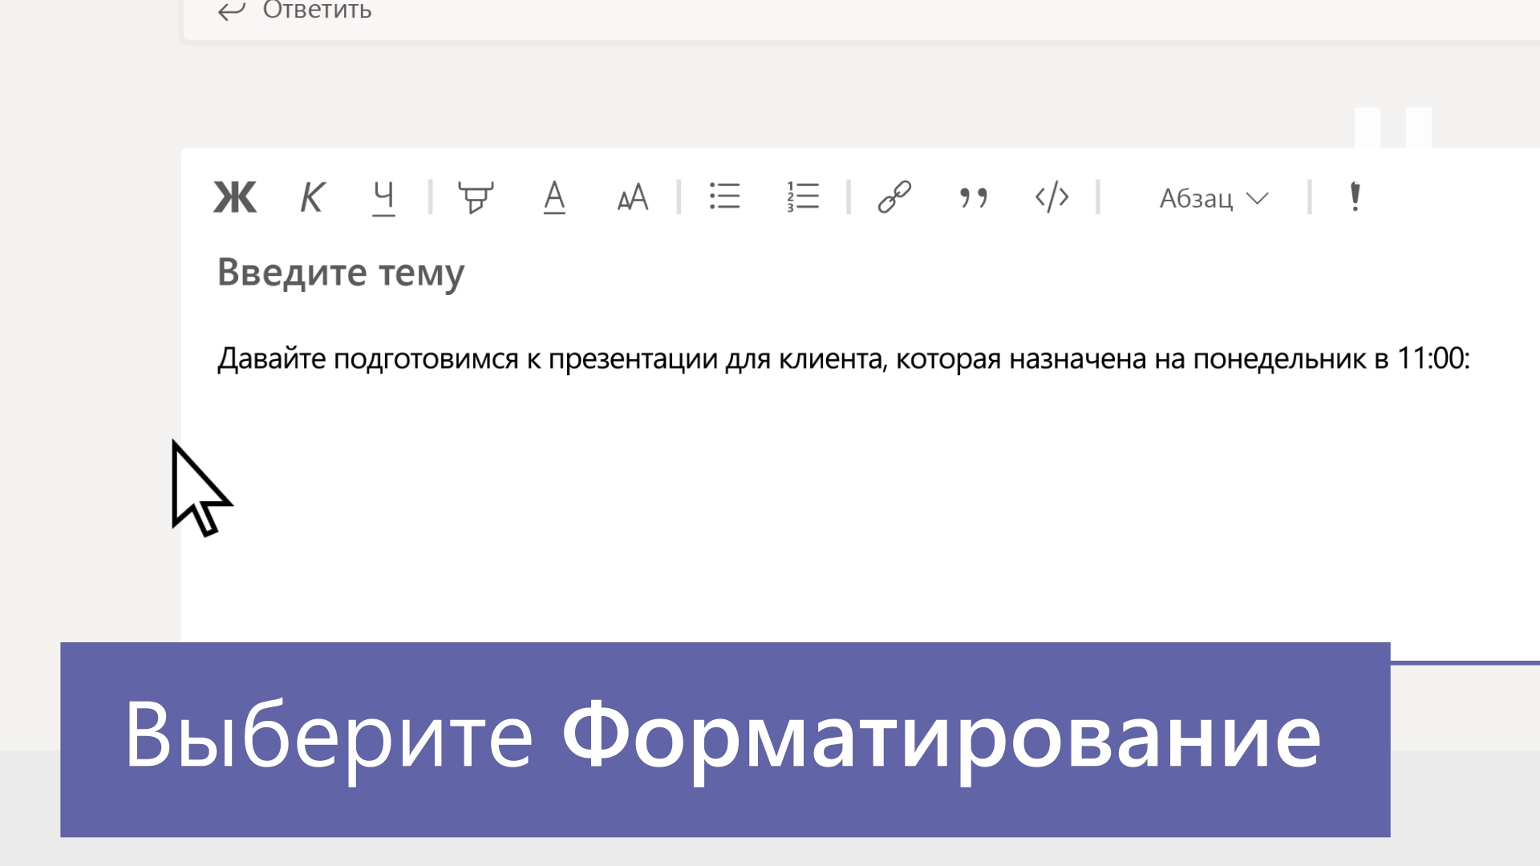Insert a bulleted list
The width and height of the screenshot is (1540, 866).
coord(725,196)
